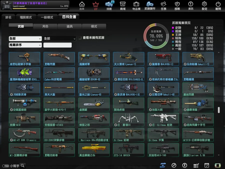Check the 查看未擁有武器 checkbox
The height and width of the screenshot is (169, 225).
(x=80, y=38)
